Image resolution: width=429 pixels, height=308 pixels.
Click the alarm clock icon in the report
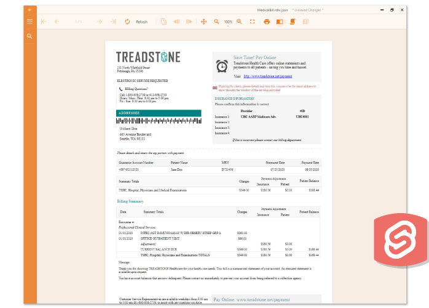(222, 67)
